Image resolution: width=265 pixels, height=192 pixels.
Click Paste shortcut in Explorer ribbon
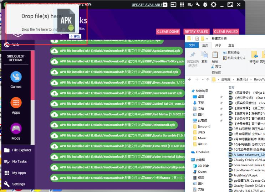tap(234, 58)
